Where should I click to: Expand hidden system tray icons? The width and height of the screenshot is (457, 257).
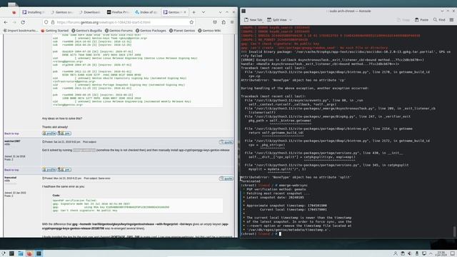pos(431,253)
